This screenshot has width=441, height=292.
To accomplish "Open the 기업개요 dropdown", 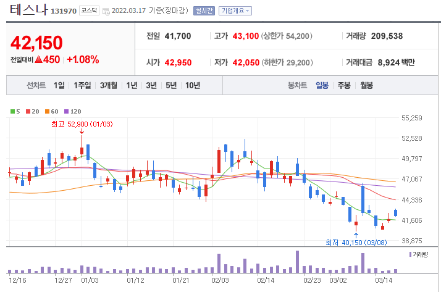I will click(x=235, y=11).
